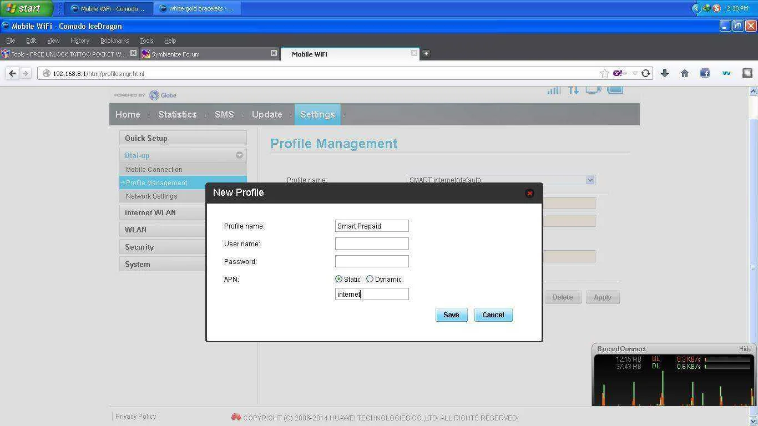Switch to Mobile WiFi - Comodo taskbar window
Screen dimensions: 758x426
tap(108, 8)
